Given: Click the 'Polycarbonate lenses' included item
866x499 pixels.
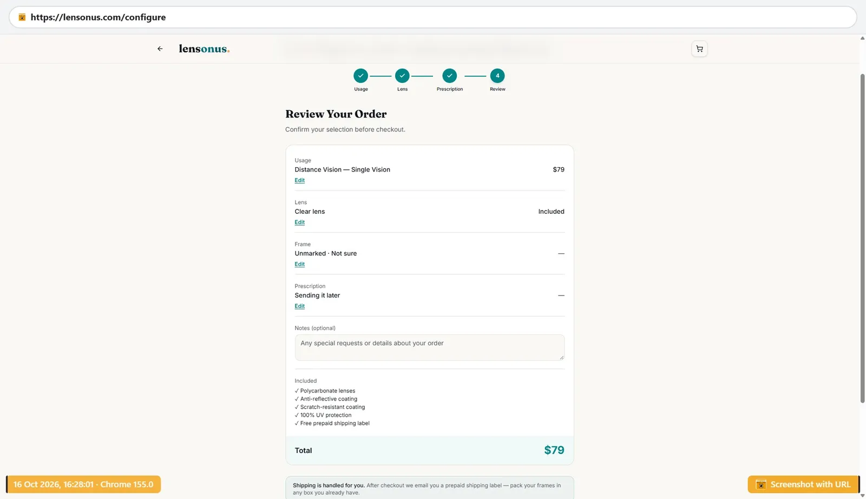Looking at the screenshot, I should pos(325,391).
